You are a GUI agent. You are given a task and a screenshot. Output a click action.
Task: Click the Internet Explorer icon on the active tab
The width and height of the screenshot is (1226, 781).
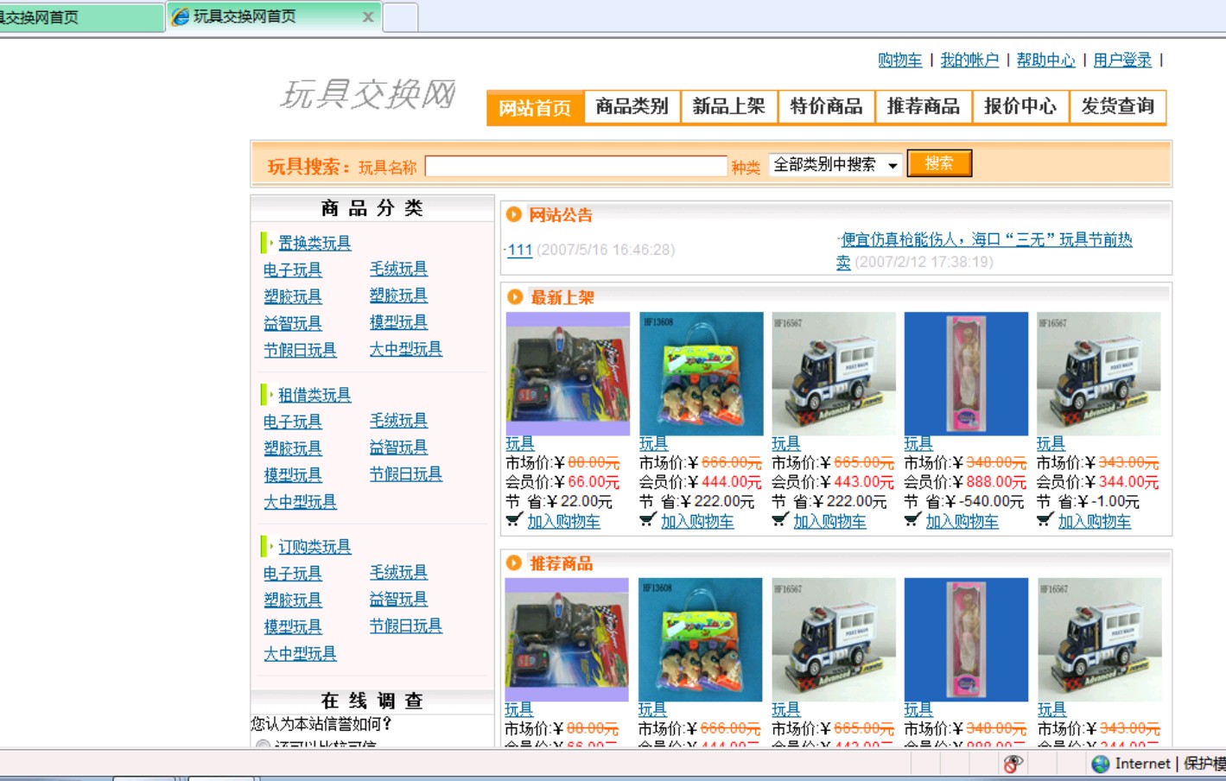click(180, 16)
